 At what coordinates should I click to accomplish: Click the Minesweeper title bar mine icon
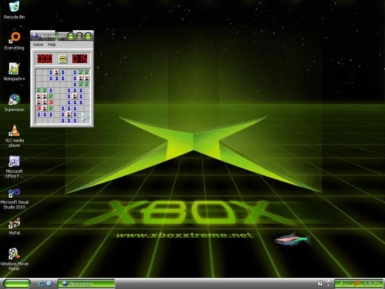35,36
